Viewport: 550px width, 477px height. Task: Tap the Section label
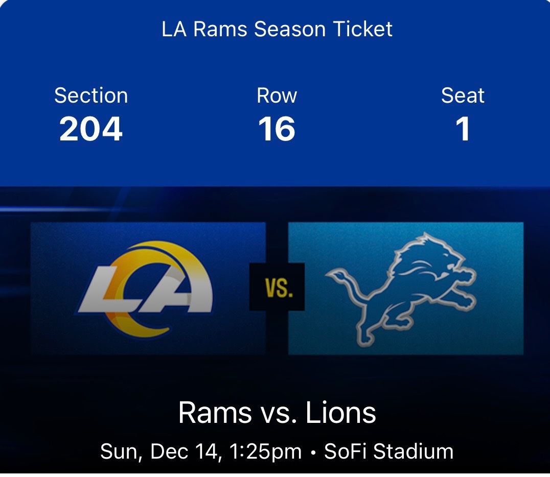[91, 96]
